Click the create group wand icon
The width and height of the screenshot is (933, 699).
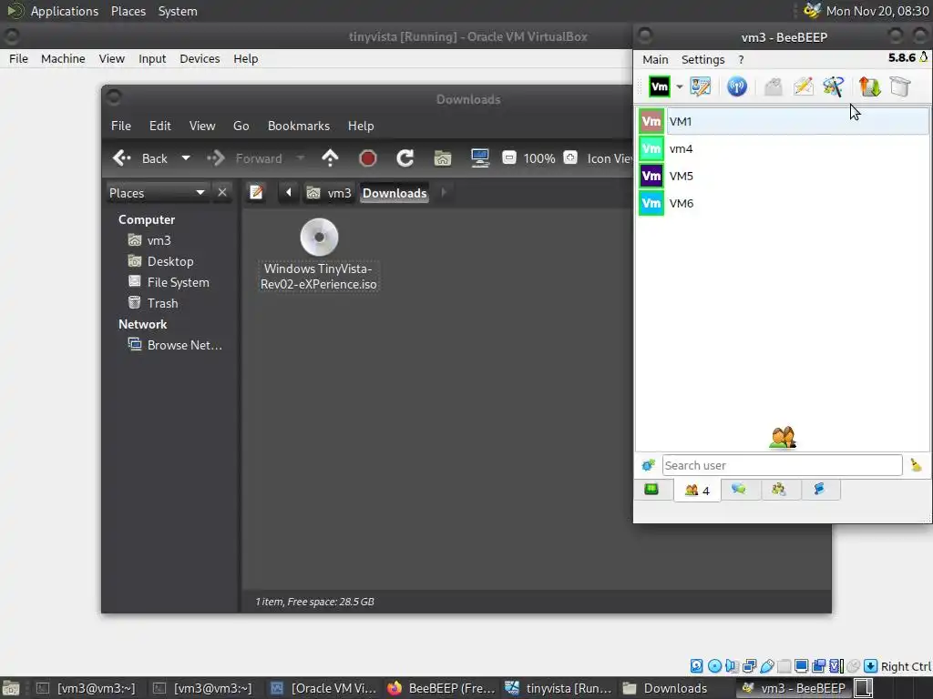(833, 86)
